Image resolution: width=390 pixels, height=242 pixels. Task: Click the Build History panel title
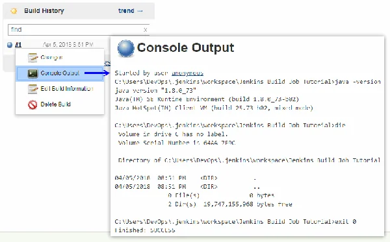44,11
